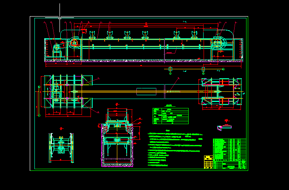Pick the yellow revision table beside title block

click(x=208, y=162)
